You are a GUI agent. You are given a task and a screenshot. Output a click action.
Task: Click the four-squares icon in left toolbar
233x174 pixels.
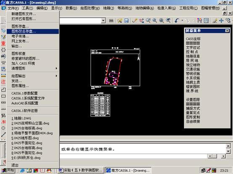[x=3, y=50]
